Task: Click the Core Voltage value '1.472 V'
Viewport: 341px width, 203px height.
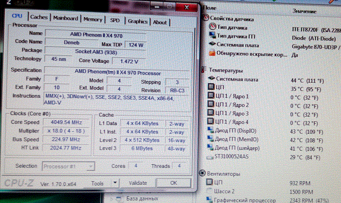Action: [129, 61]
